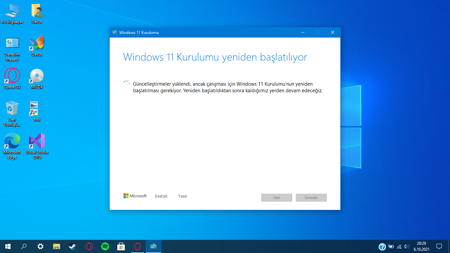The height and width of the screenshot is (253, 450).
Task: Open the Windows Start menu
Action: (8, 246)
